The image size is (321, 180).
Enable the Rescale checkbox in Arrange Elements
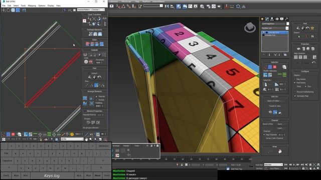point(96,96)
